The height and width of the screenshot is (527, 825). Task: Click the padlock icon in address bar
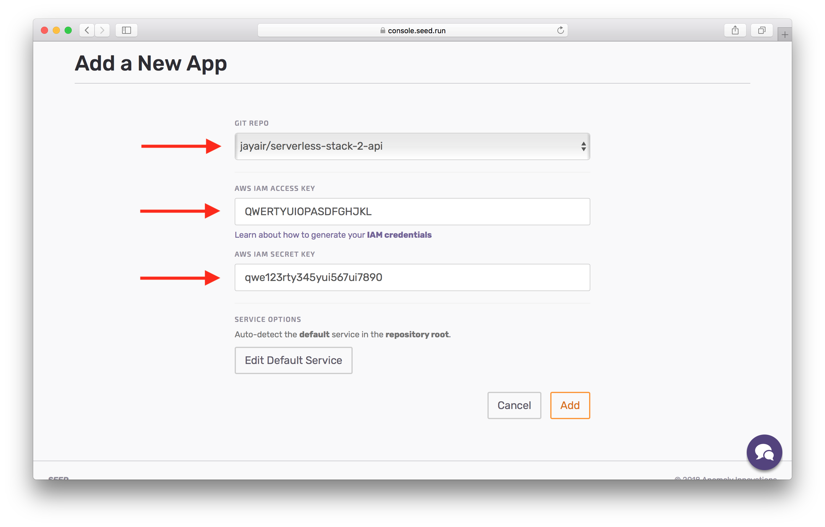383,31
